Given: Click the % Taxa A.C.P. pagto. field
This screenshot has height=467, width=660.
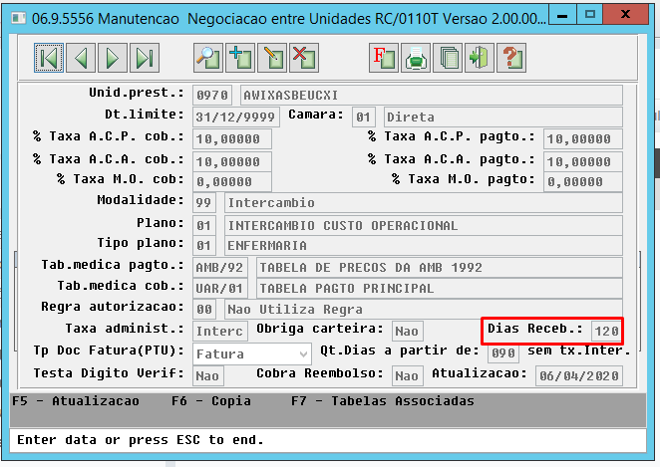Looking at the screenshot, I should pyautogui.click(x=583, y=139).
